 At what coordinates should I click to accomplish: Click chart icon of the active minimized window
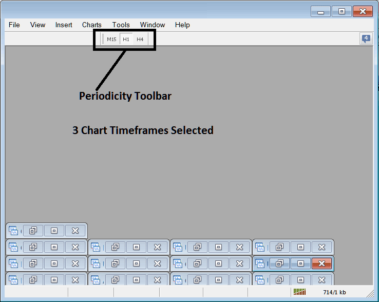pos(260,263)
